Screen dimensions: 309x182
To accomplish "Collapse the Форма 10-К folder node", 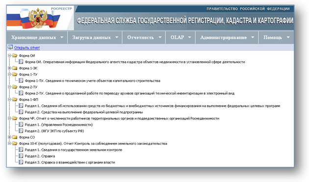I will [9, 143].
